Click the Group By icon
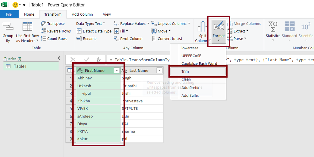Viewport: 314px width, 157px height. tap(8, 26)
